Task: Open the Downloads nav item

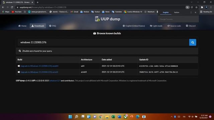Action: (38, 26)
